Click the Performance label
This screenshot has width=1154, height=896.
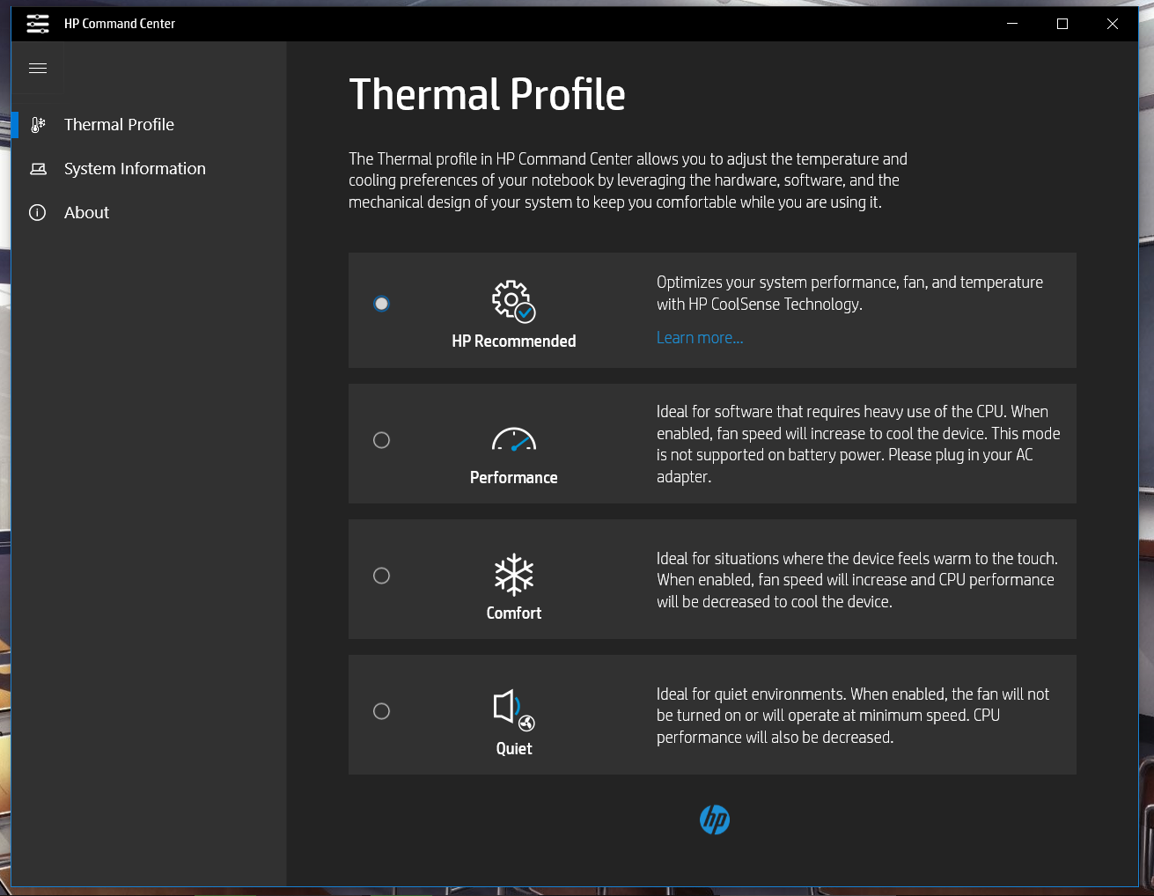[514, 478]
